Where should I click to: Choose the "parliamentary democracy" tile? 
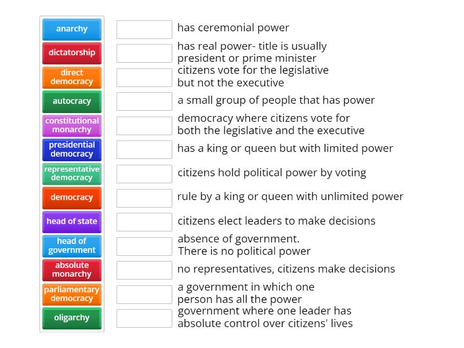(71, 294)
